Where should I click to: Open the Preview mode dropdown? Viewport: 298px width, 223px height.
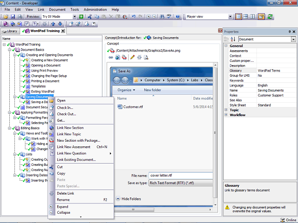click(74, 17)
